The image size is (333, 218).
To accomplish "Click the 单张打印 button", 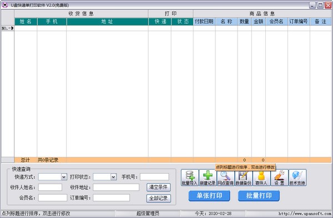I will pos(209,195).
